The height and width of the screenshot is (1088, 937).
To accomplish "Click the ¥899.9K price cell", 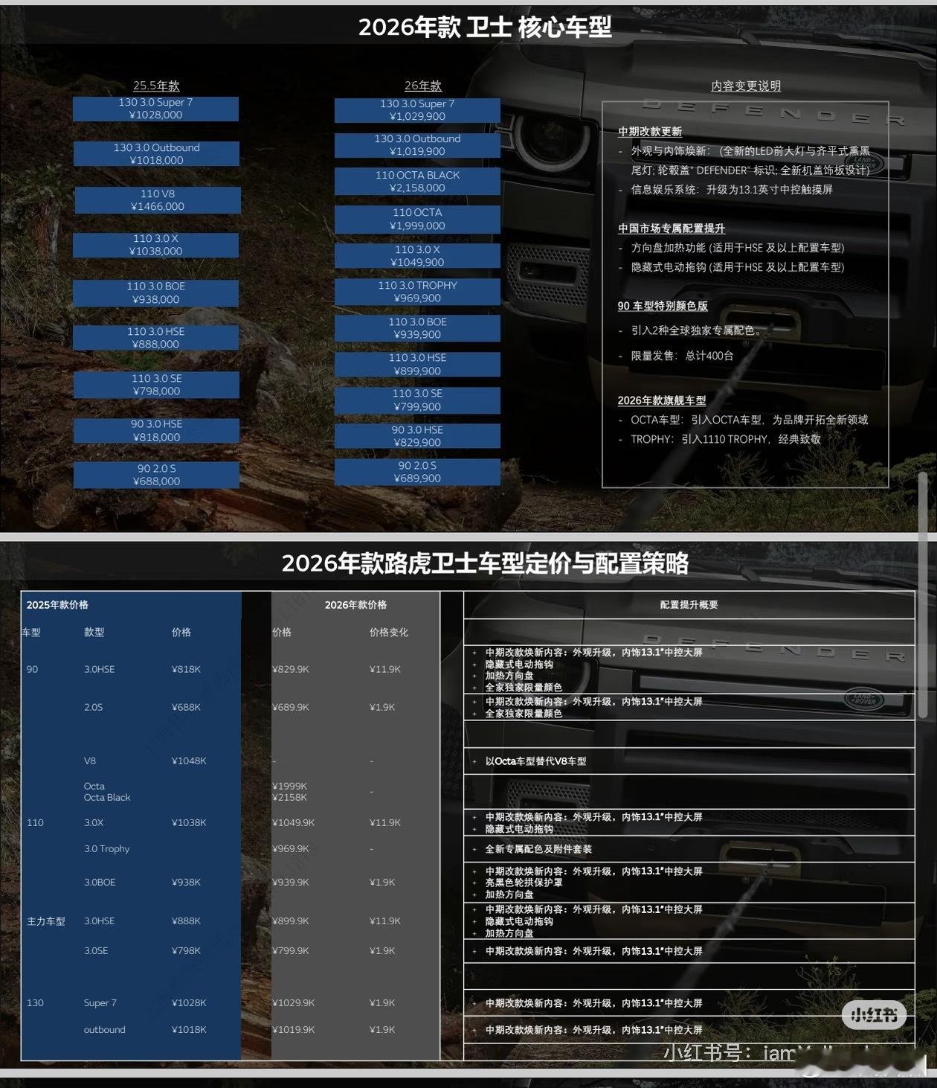I will tap(291, 921).
